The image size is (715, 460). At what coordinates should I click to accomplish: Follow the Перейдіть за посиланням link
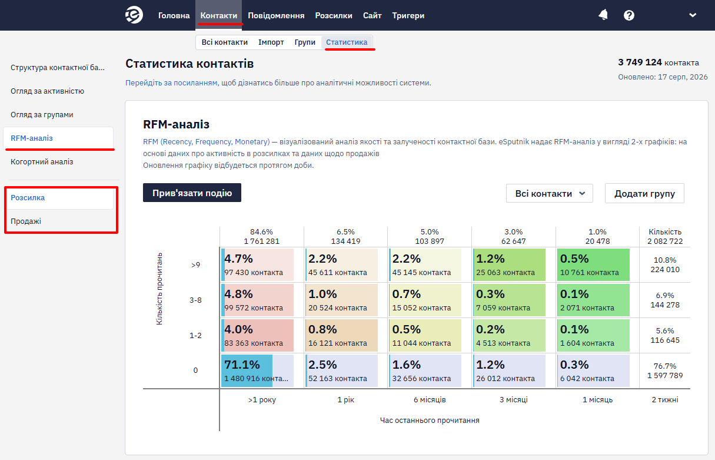(171, 83)
